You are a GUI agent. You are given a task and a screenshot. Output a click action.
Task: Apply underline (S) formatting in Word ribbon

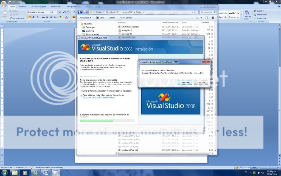click(37, 17)
